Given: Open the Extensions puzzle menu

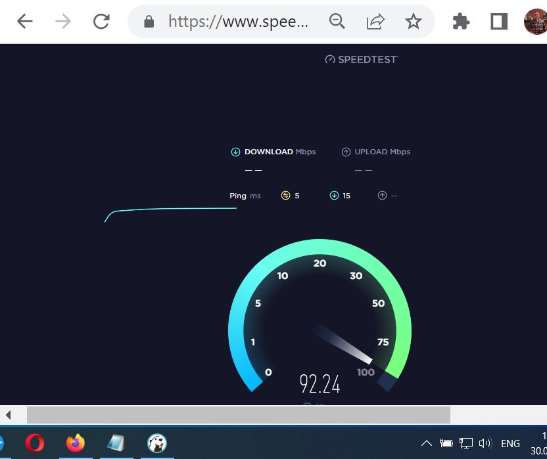Looking at the screenshot, I should (x=461, y=22).
